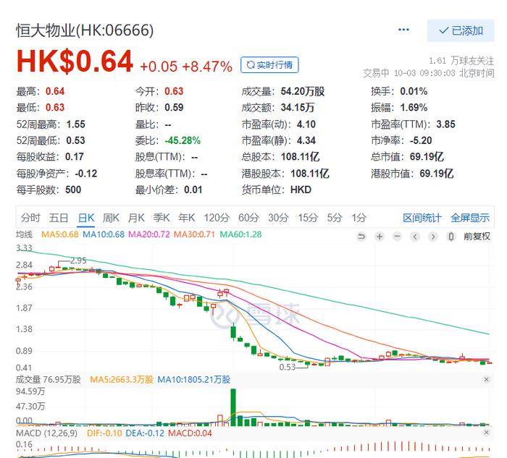This screenshot has height=458, width=507.
Task: Close the MACD indicator panel
Action: 486,433
